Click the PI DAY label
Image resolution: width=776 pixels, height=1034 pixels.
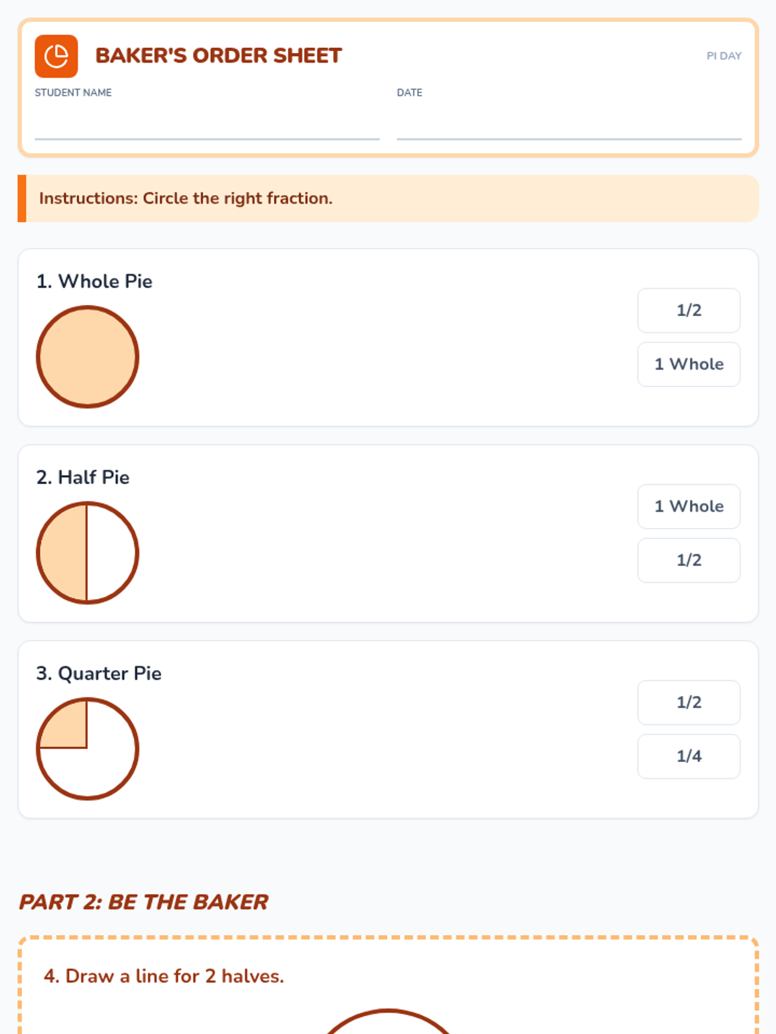click(x=724, y=56)
